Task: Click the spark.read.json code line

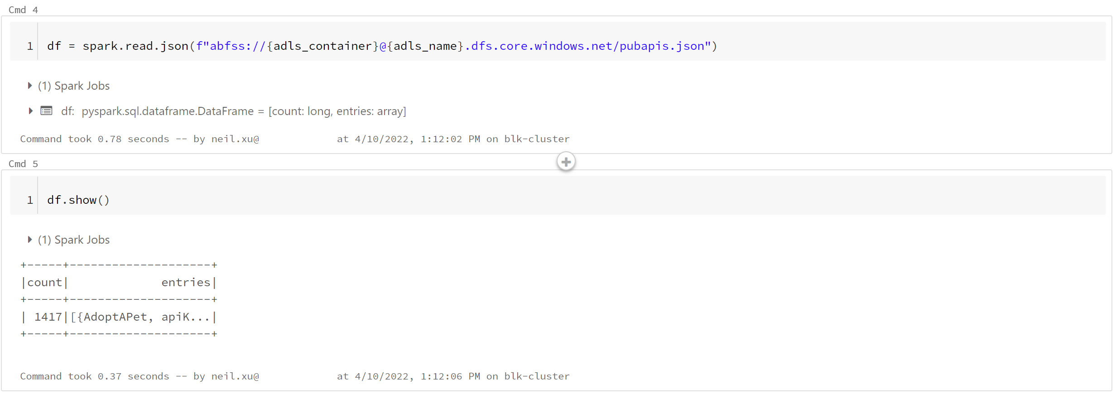Action: 382,46
